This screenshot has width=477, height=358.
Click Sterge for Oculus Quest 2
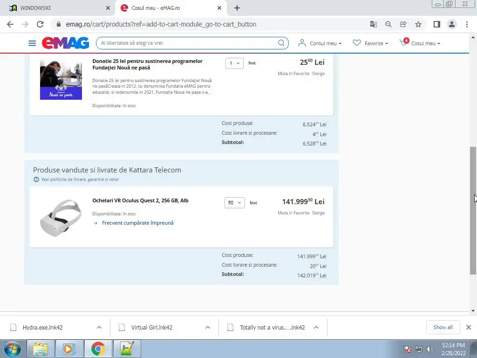click(318, 213)
